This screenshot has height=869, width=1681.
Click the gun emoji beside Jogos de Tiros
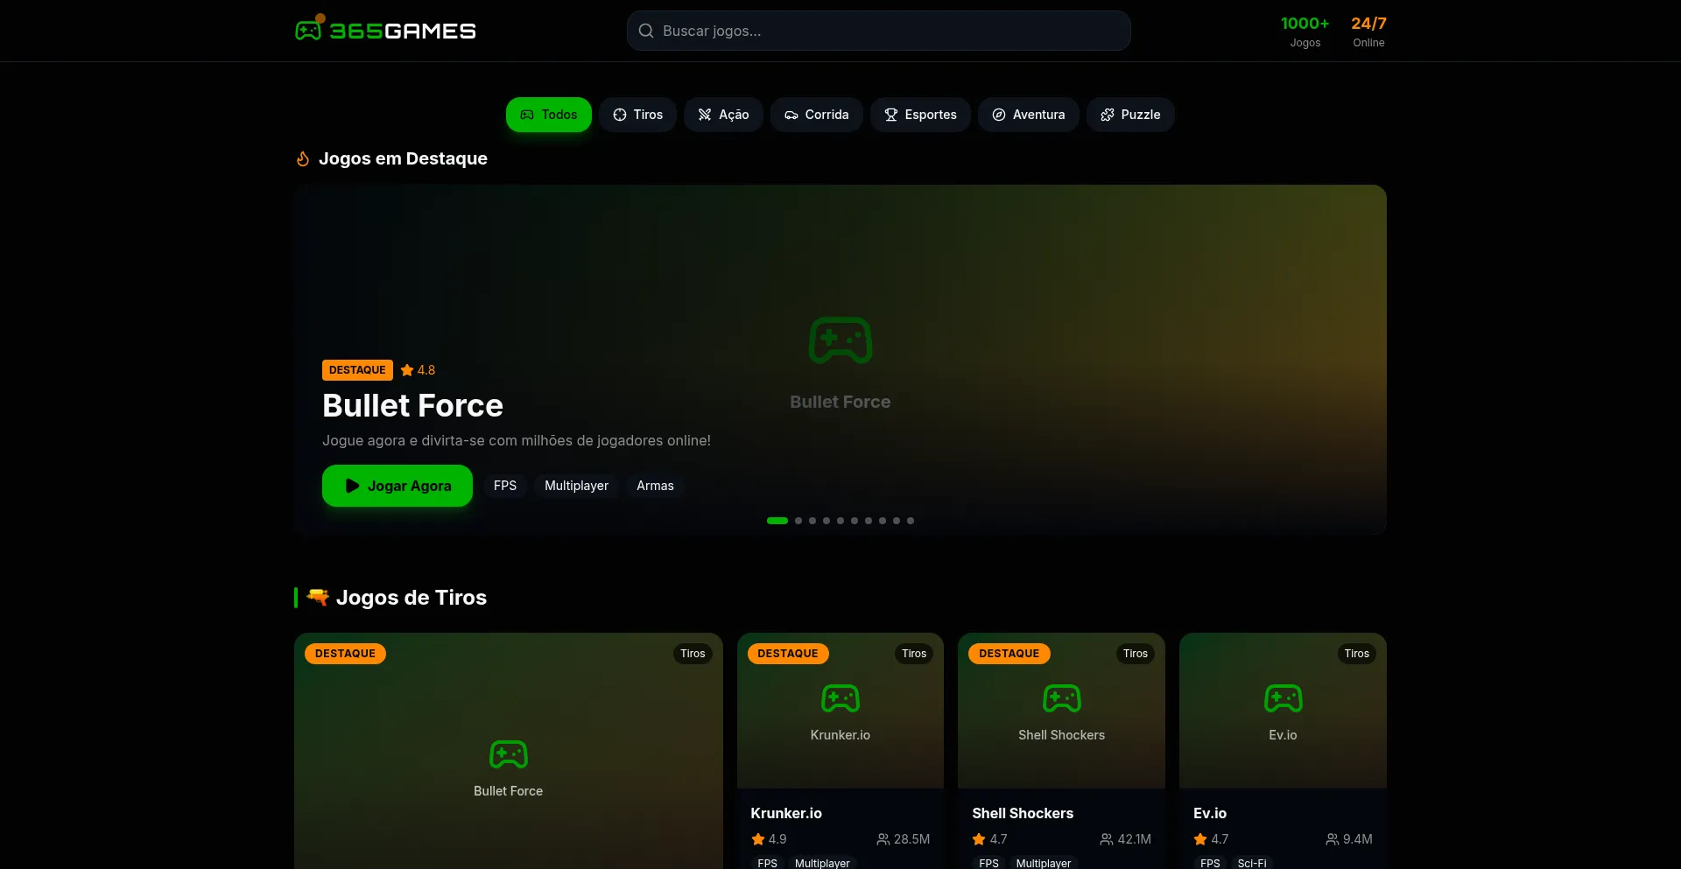coord(318,597)
